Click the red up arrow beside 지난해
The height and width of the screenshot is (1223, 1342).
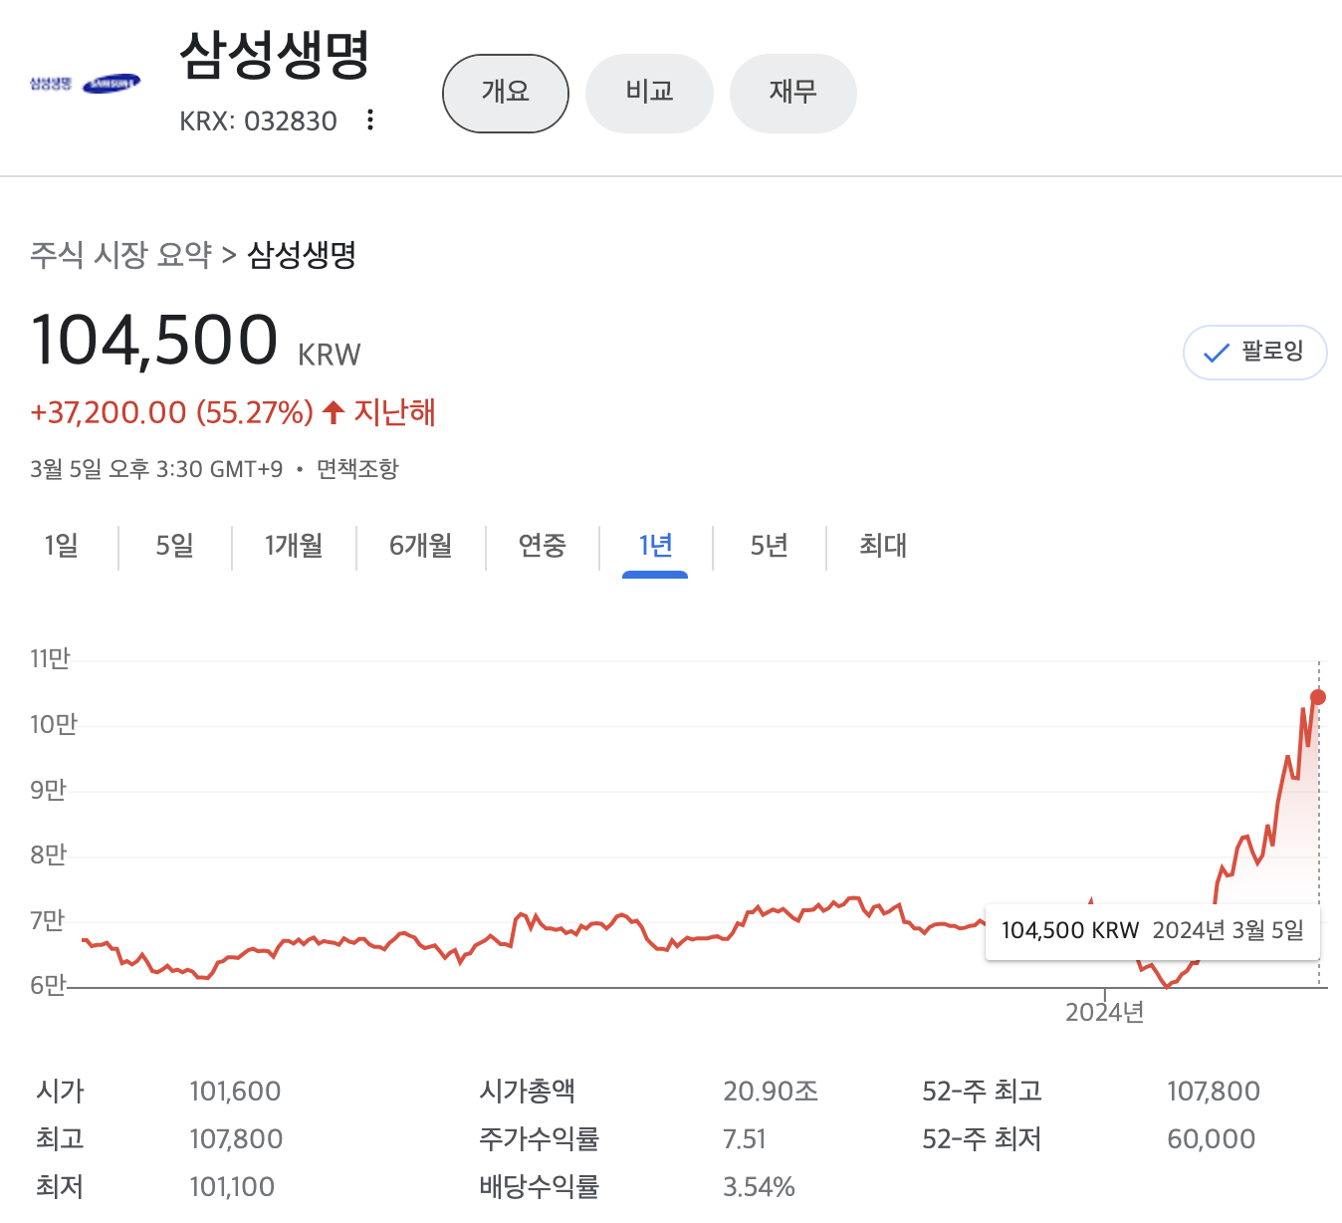[x=334, y=412]
